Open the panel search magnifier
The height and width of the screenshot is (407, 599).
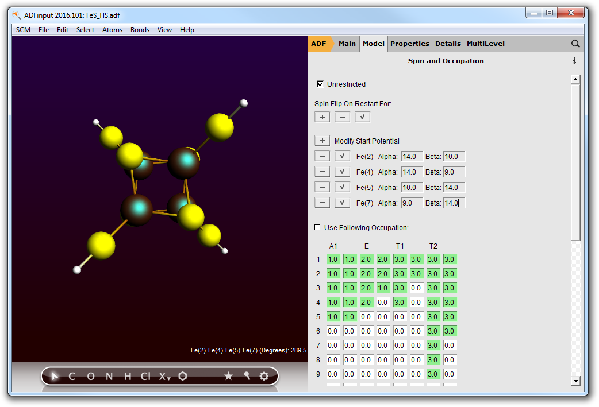point(575,44)
